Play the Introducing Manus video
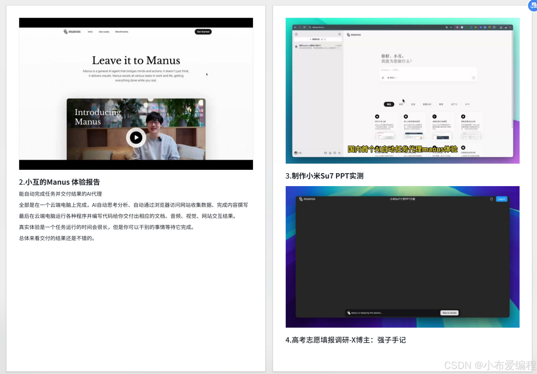The height and width of the screenshot is (374, 537). (136, 137)
